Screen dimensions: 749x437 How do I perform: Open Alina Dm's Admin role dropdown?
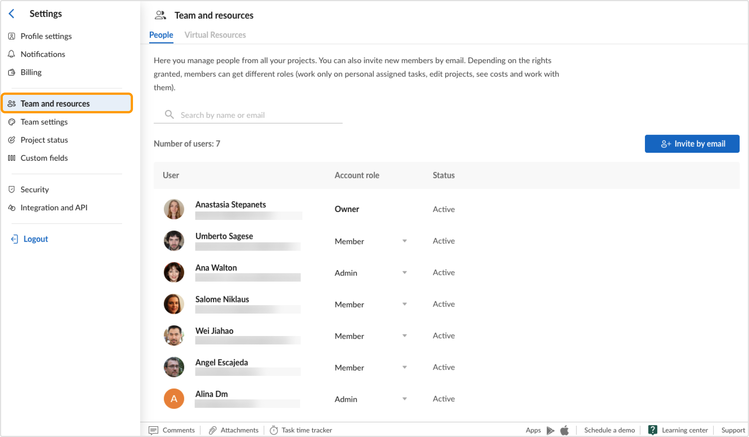pos(405,399)
